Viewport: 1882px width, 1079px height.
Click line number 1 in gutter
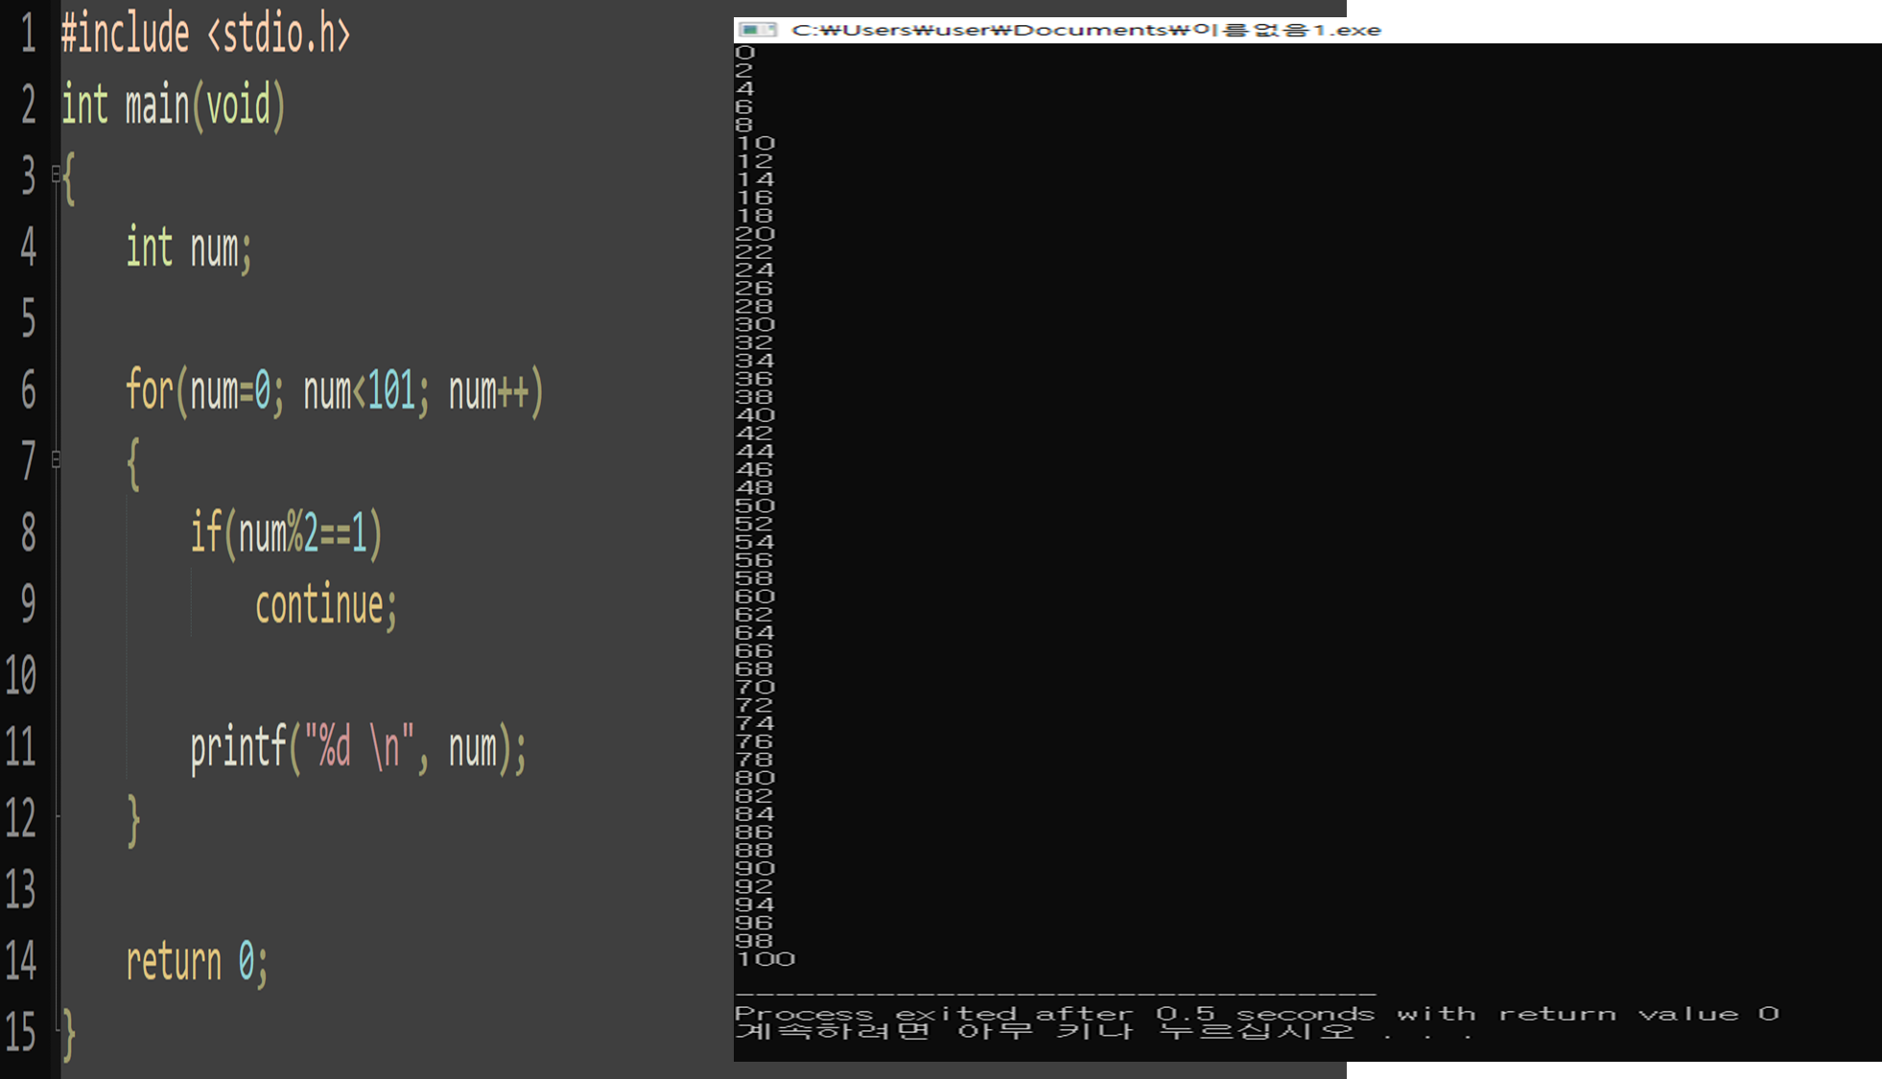click(28, 35)
